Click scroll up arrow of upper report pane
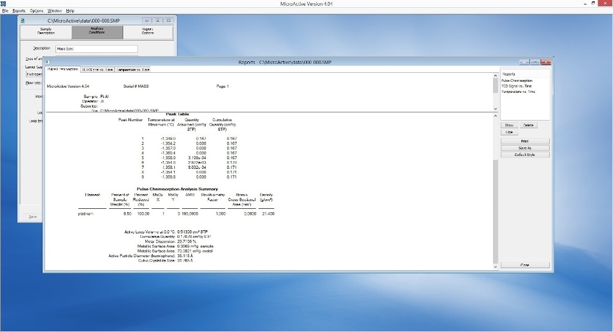Viewport: 613px width, 332px height. [x=496, y=76]
